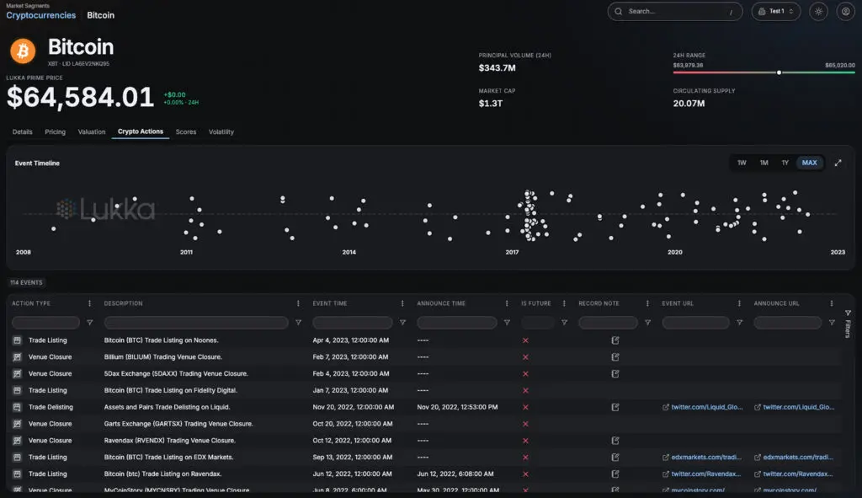The height and width of the screenshot is (498, 862).
Task: Click the Description filter funnel
Action: coord(298,323)
